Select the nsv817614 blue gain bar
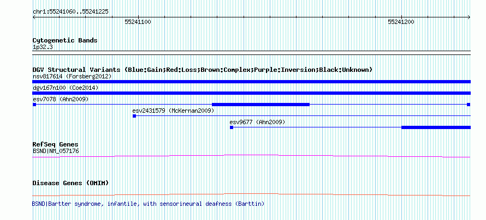486x220 pixels. click(251, 82)
